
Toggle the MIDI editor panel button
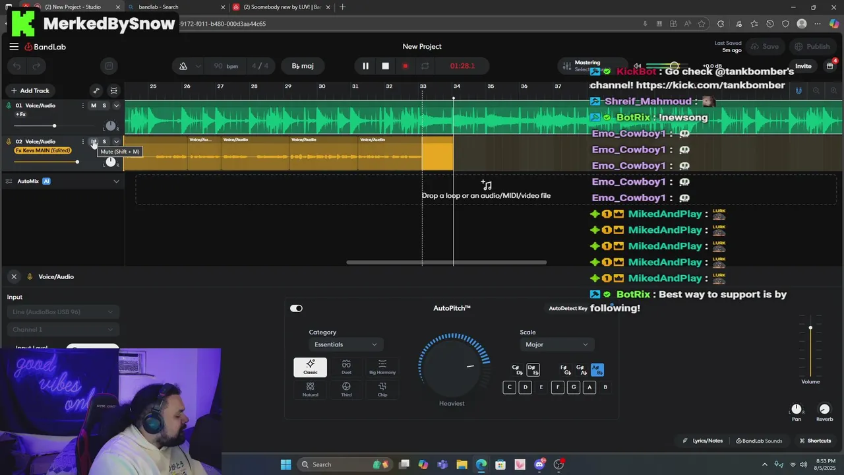tap(109, 66)
